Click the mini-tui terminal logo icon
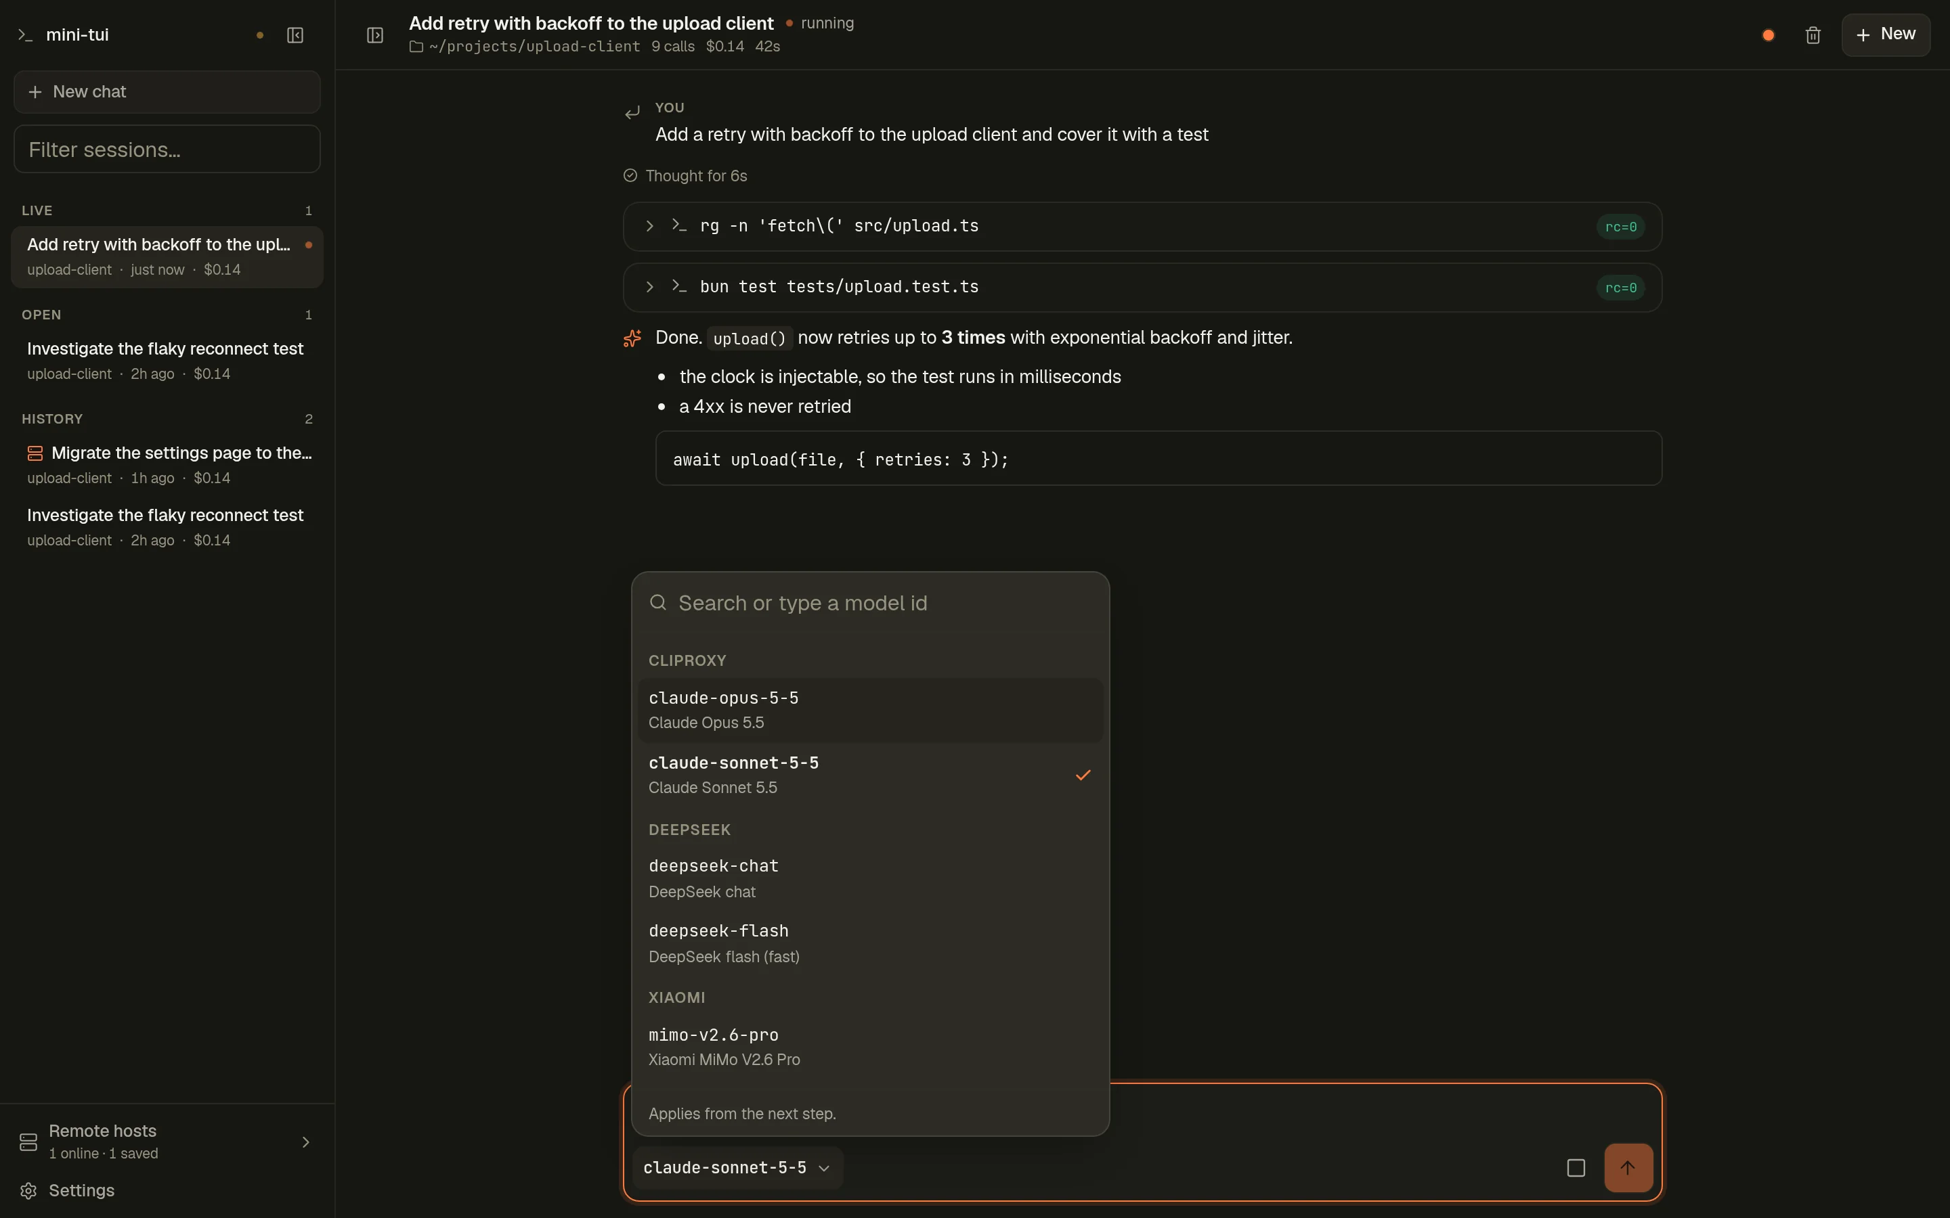The width and height of the screenshot is (1950, 1218). pos(25,35)
